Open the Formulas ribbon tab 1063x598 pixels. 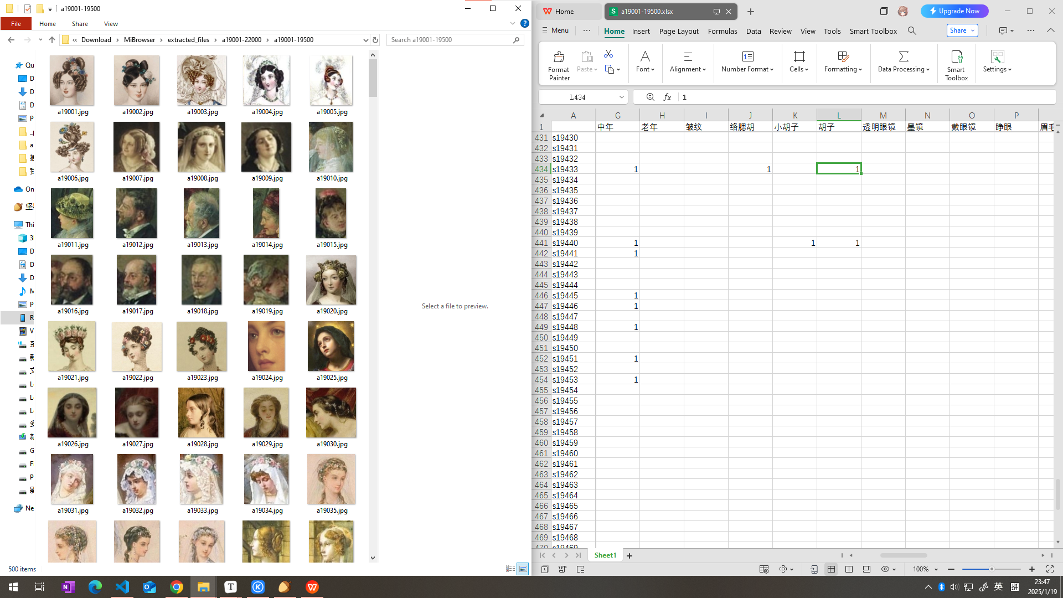723,31
